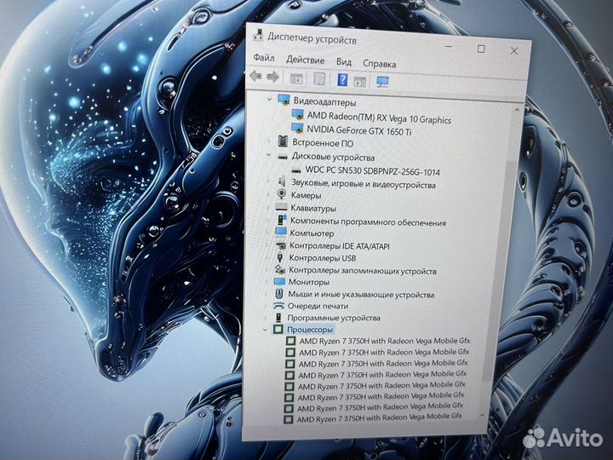Viewport: 613px width, 460px height.
Task: Click the Контроллеры IDE ATA/ATAPI icon
Action: (x=281, y=245)
